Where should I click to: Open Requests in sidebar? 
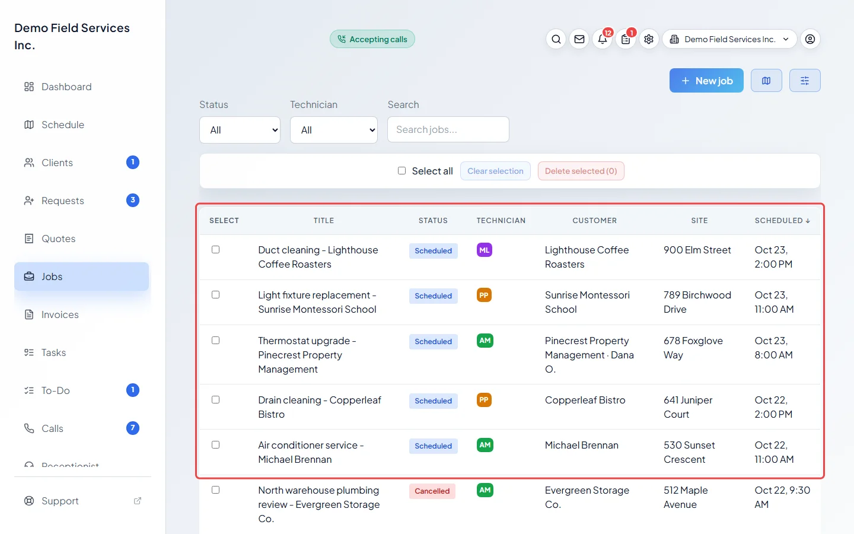coord(82,201)
